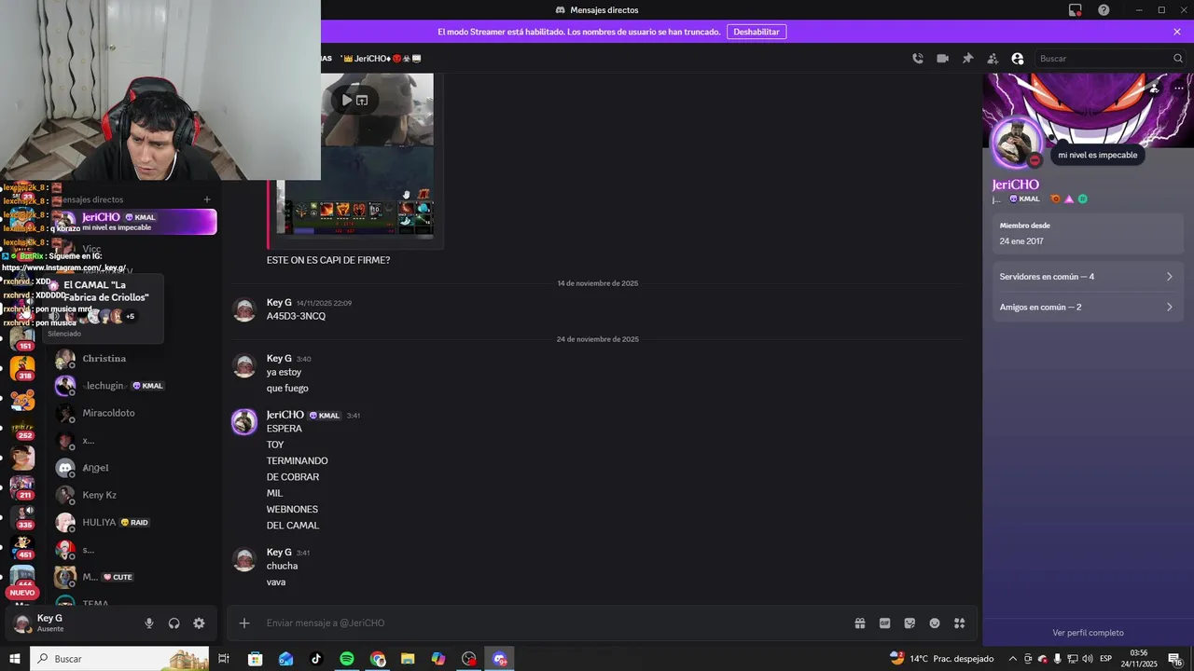The height and width of the screenshot is (671, 1194).
Task: Toggle the user profile panel icon
Action: click(x=1018, y=58)
